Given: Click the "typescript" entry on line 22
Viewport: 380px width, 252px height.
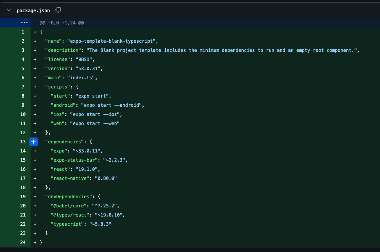Looking at the screenshot, I should 67,224.
